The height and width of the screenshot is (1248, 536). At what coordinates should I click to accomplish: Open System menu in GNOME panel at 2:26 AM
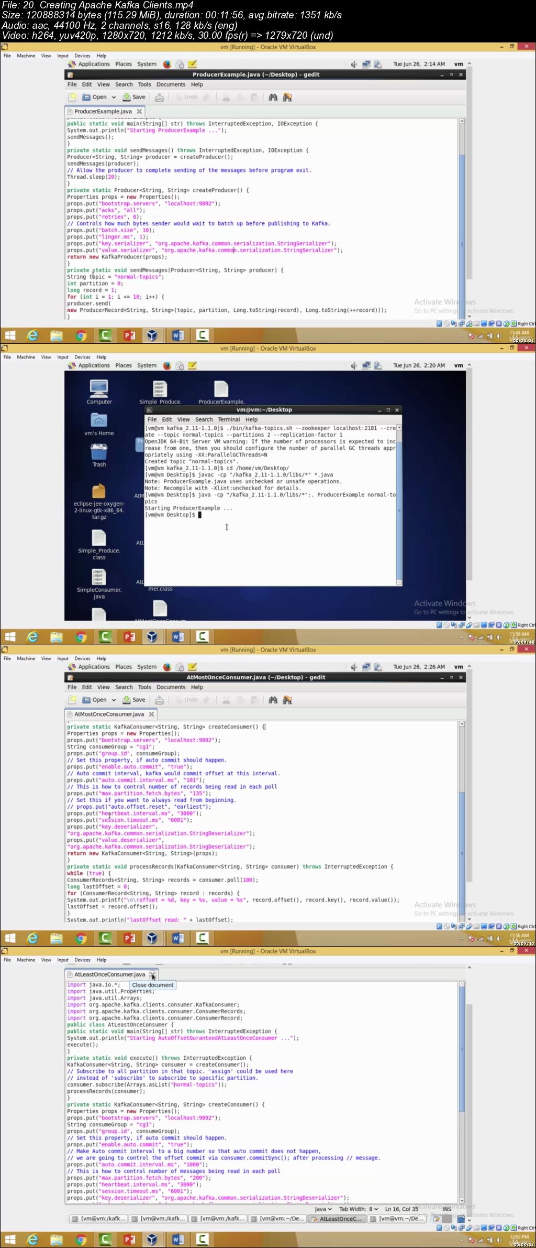pyautogui.click(x=147, y=667)
